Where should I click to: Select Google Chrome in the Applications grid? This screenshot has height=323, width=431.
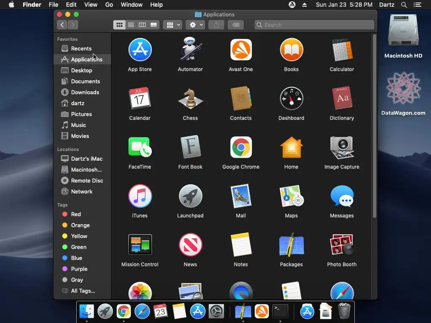tap(241, 147)
